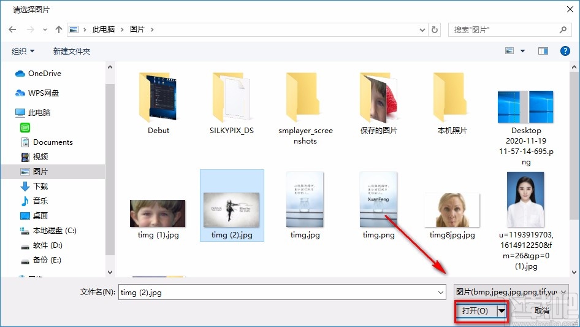Click the 打开(O) button
The height and width of the screenshot is (327, 580).
[x=475, y=311]
